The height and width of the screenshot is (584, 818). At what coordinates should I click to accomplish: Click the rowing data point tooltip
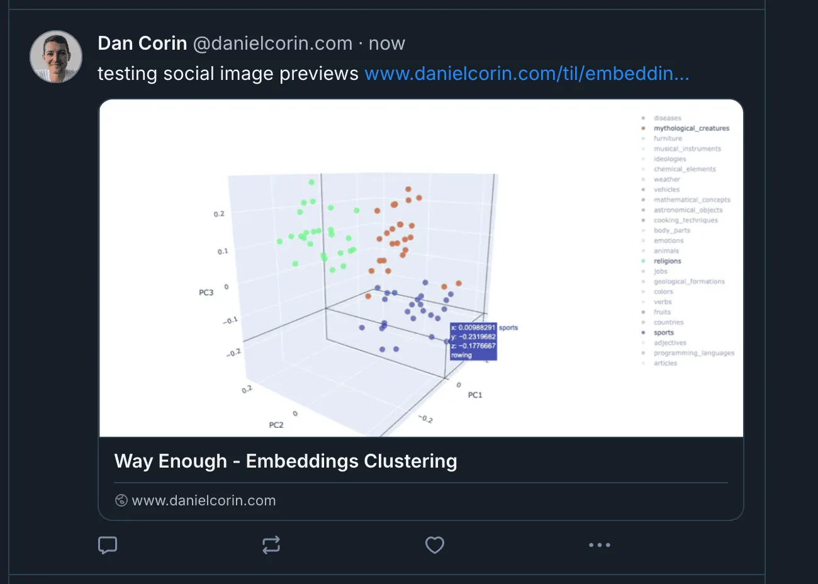pyautogui.click(x=473, y=340)
